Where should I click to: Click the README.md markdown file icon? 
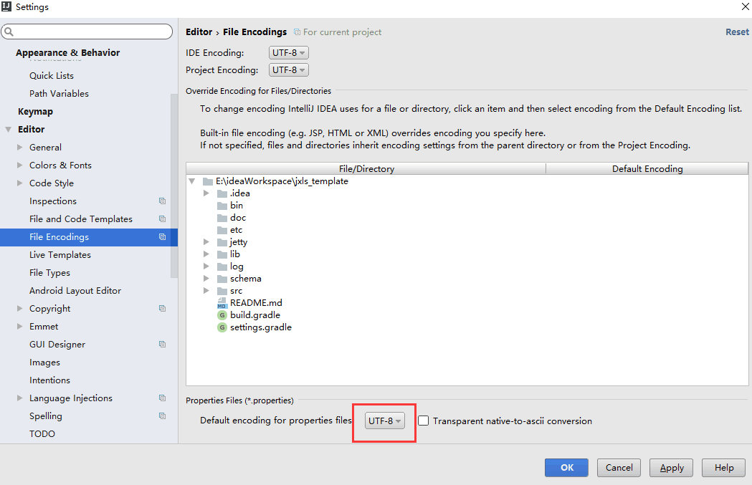click(222, 303)
